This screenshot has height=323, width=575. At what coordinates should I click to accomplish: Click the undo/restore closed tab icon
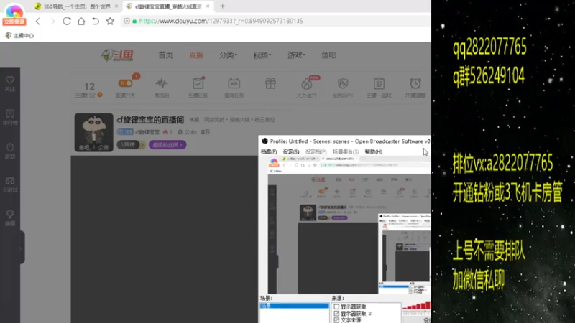[96, 21]
